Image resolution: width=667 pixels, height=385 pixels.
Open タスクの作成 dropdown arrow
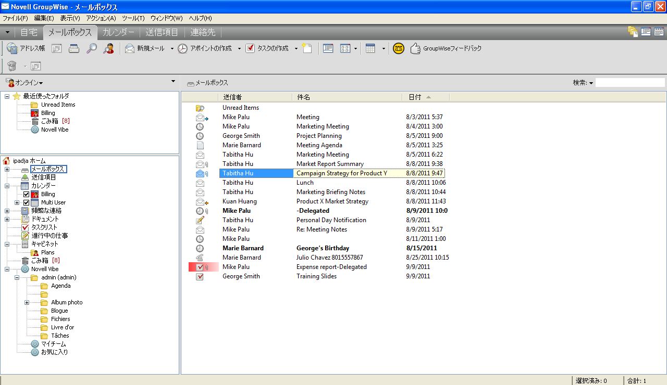[296, 48]
